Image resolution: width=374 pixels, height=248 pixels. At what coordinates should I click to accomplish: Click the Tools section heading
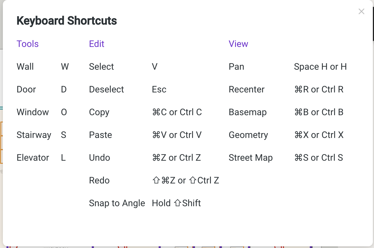click(28, 44)
